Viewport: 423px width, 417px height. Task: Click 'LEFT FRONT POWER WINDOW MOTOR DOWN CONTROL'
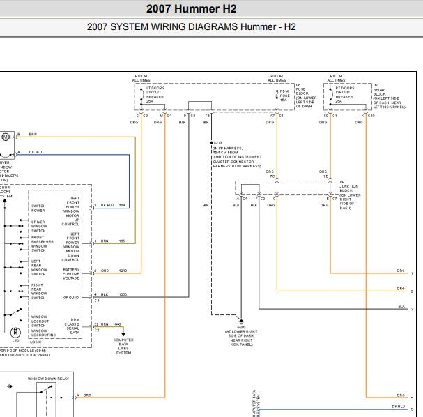tap(71, 247)
